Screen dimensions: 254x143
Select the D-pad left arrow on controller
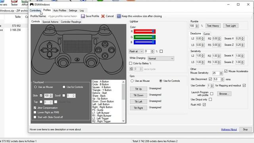pos(44,50)
